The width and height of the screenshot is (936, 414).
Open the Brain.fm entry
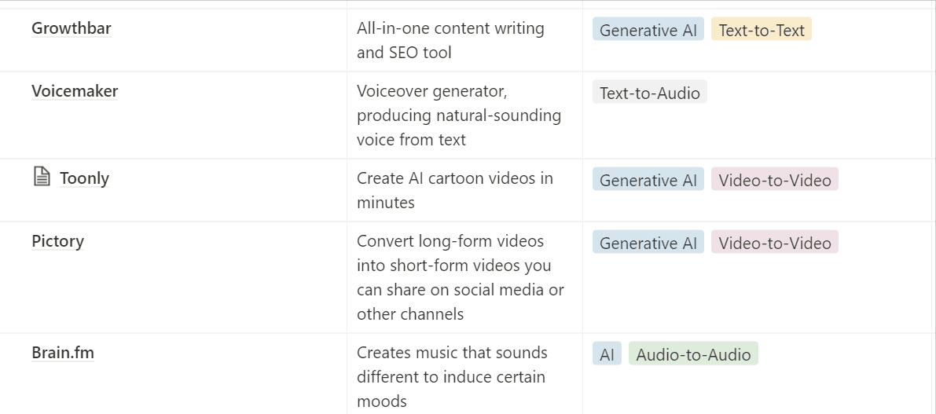tap(63, 353)
